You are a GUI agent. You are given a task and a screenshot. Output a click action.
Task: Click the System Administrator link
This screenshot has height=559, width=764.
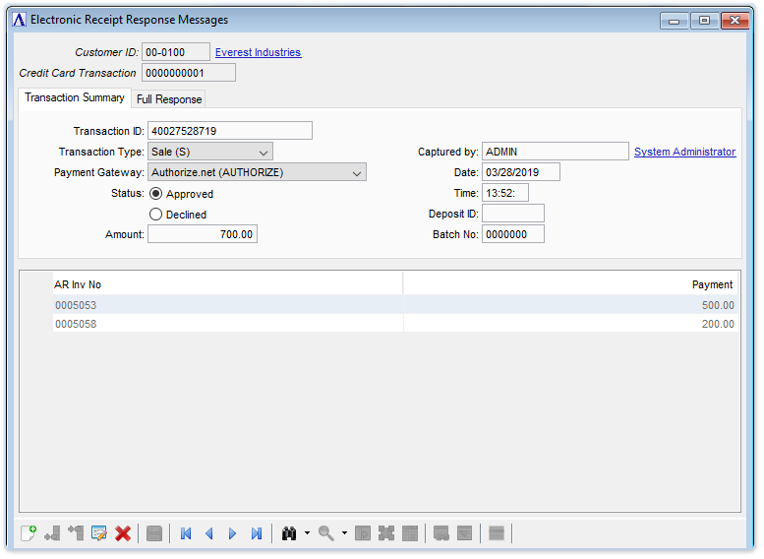coord(684,153)
